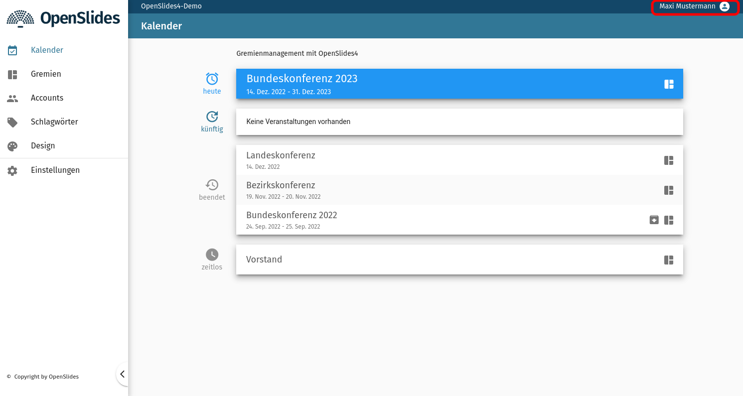Click the alarm clock icon above heute

[x=212, y=79]
